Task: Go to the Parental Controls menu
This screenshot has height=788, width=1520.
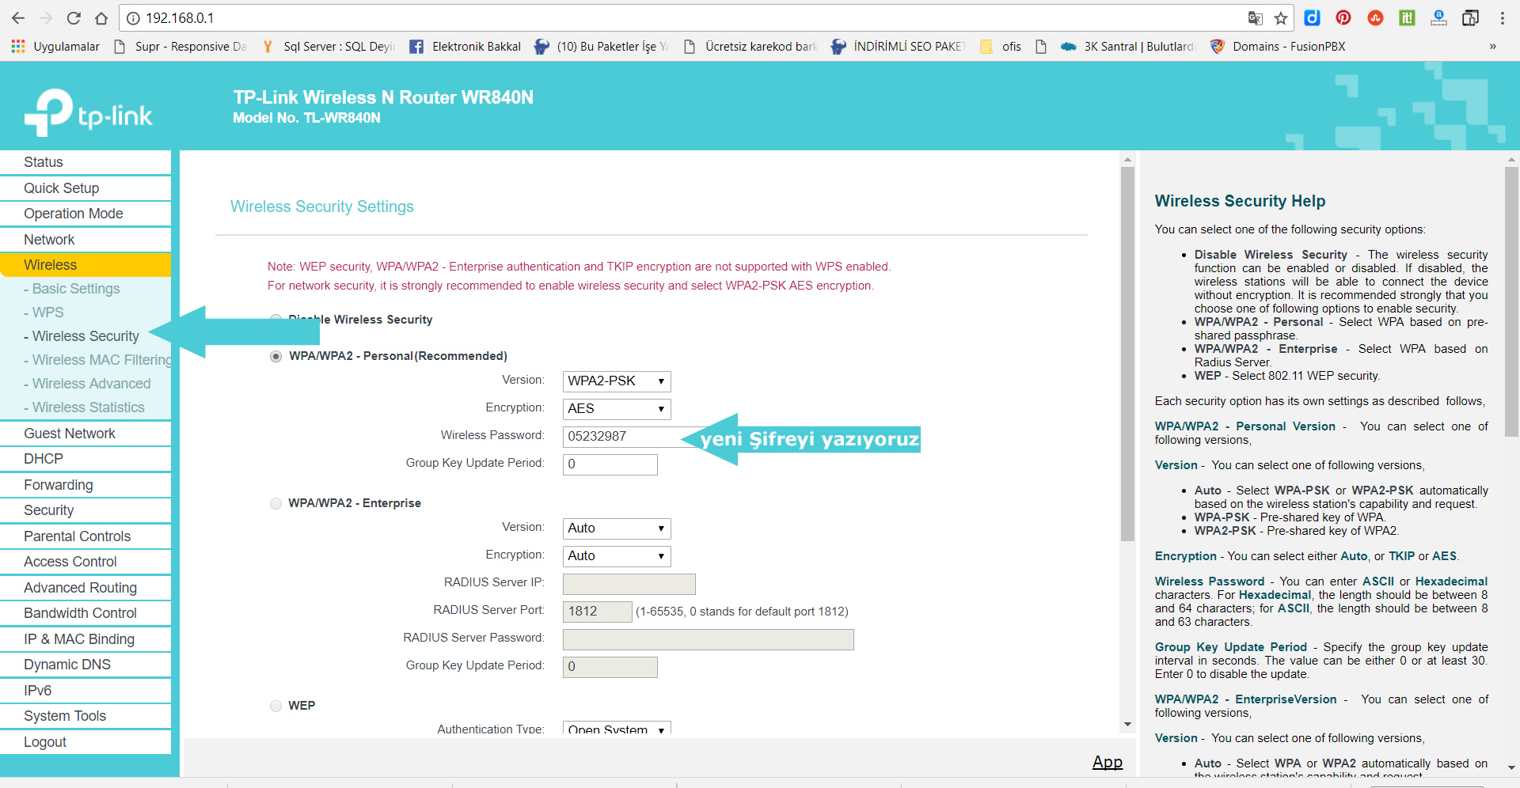Action: coord(77,536)
